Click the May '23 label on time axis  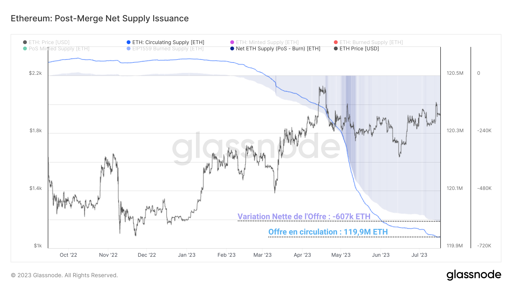341,255
